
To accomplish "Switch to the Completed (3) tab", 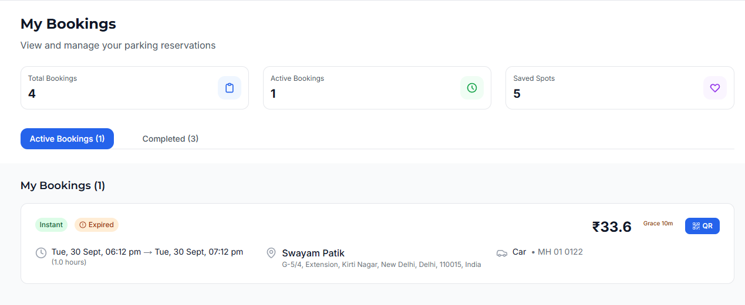I will [170, 139].
